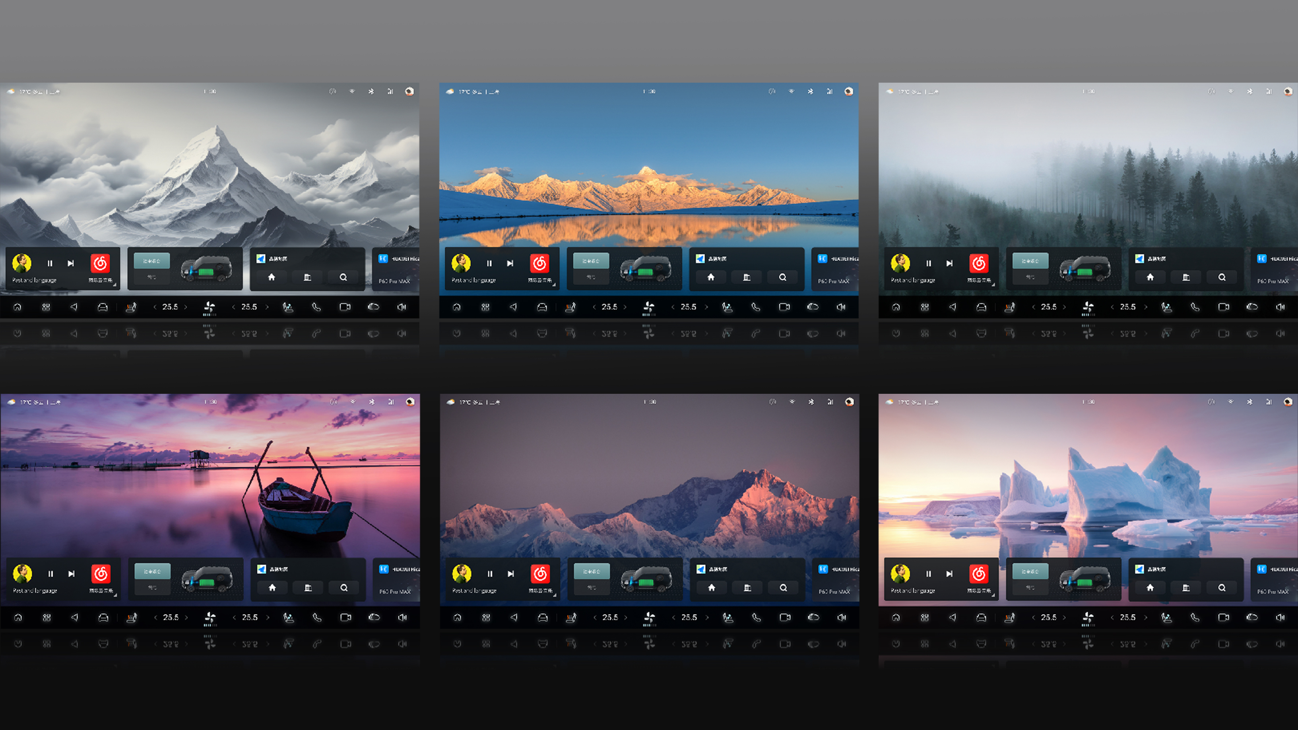1298x730 pixels.
Task: Select teal drive-mode tab on pink mountain screen
Action: [x=592, y=571]
